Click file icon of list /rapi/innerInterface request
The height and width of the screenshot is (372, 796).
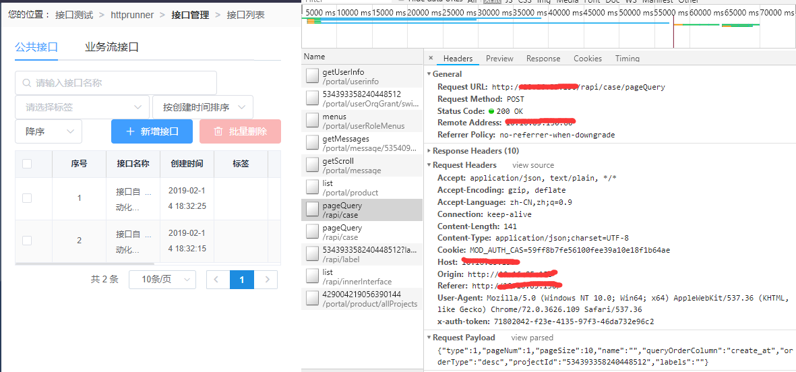pos(312,276)
